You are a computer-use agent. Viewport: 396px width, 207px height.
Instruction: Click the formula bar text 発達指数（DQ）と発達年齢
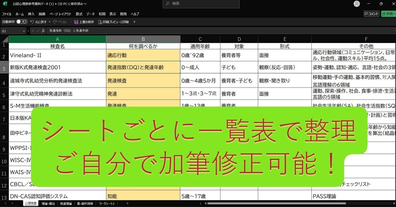coord(69,31)
